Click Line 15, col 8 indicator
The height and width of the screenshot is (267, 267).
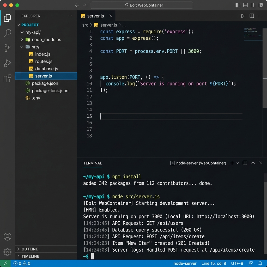click(214, 263)
